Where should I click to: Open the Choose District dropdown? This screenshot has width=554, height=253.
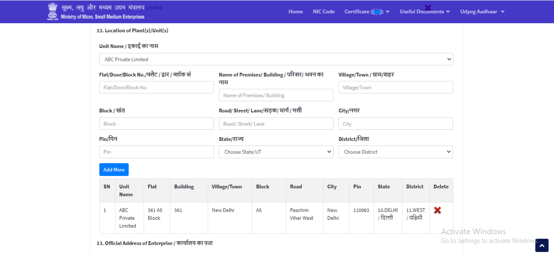tap(396, 152)
